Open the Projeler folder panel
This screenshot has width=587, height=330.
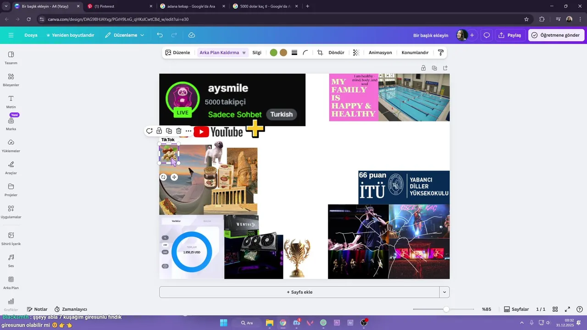[x=11, y=190]
